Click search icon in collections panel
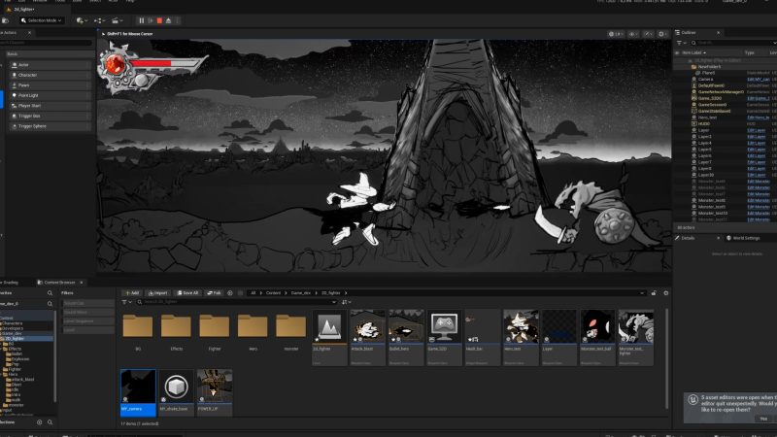Screen dimensions: 777x437 click(x=51, y=422)
